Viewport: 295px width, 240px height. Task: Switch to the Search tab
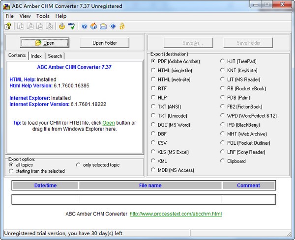click(x=55, y=56)
